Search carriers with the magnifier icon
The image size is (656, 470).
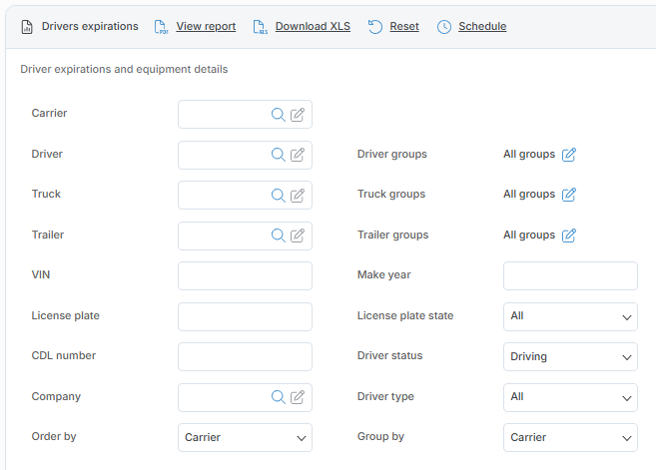click(279, 115)
